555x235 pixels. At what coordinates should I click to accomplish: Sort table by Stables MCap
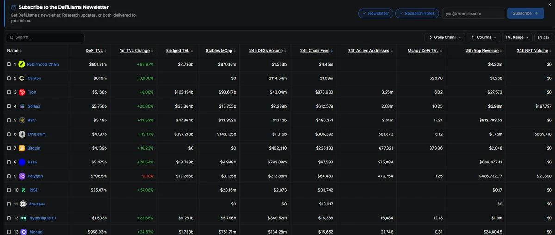click(221, 51)
